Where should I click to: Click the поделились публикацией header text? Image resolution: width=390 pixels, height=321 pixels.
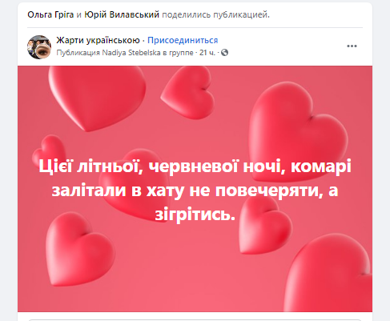(x=216, y=14)
